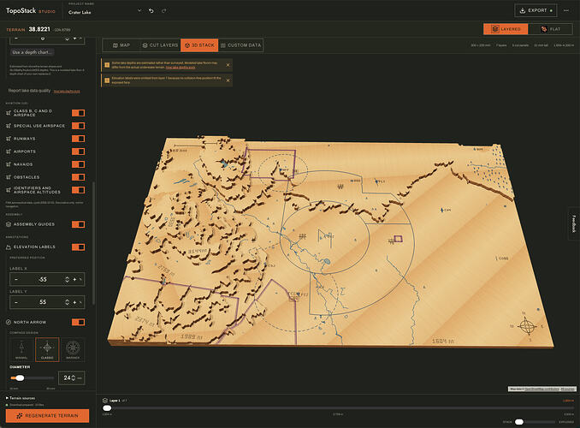The width and height of the screenshot is (580, 428).
Task: Open the Custom Data tab
Action: coord(240,45)
